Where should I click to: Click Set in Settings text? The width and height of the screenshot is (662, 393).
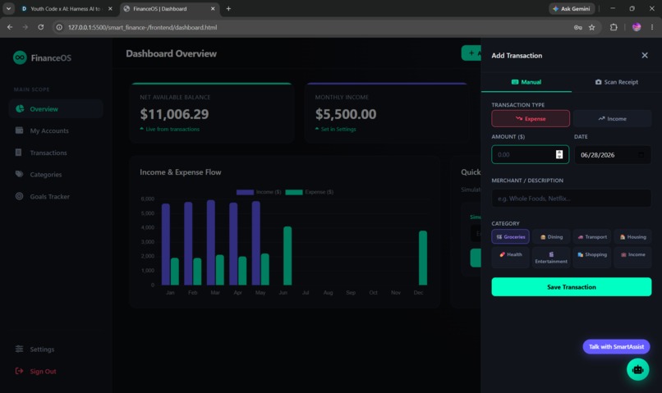tap(338, 129)
